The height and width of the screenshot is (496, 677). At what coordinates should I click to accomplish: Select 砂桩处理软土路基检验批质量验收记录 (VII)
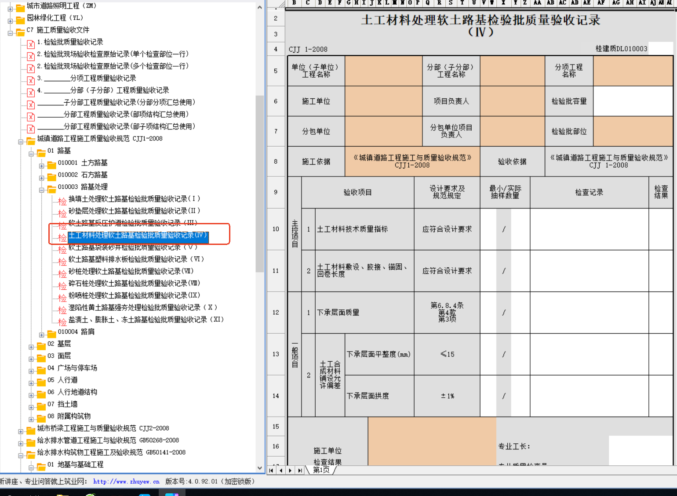click(x=131, y=271)
